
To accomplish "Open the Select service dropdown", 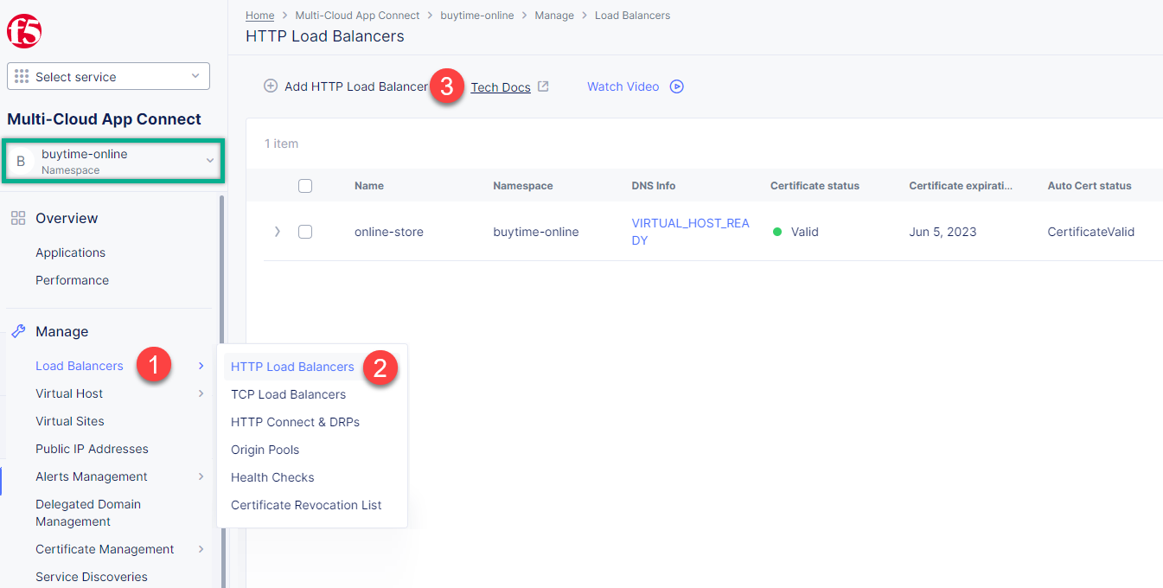I will [x=108, y=76].
